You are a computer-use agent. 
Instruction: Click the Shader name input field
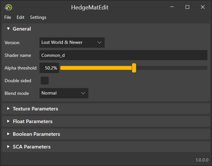coord(123,55)
